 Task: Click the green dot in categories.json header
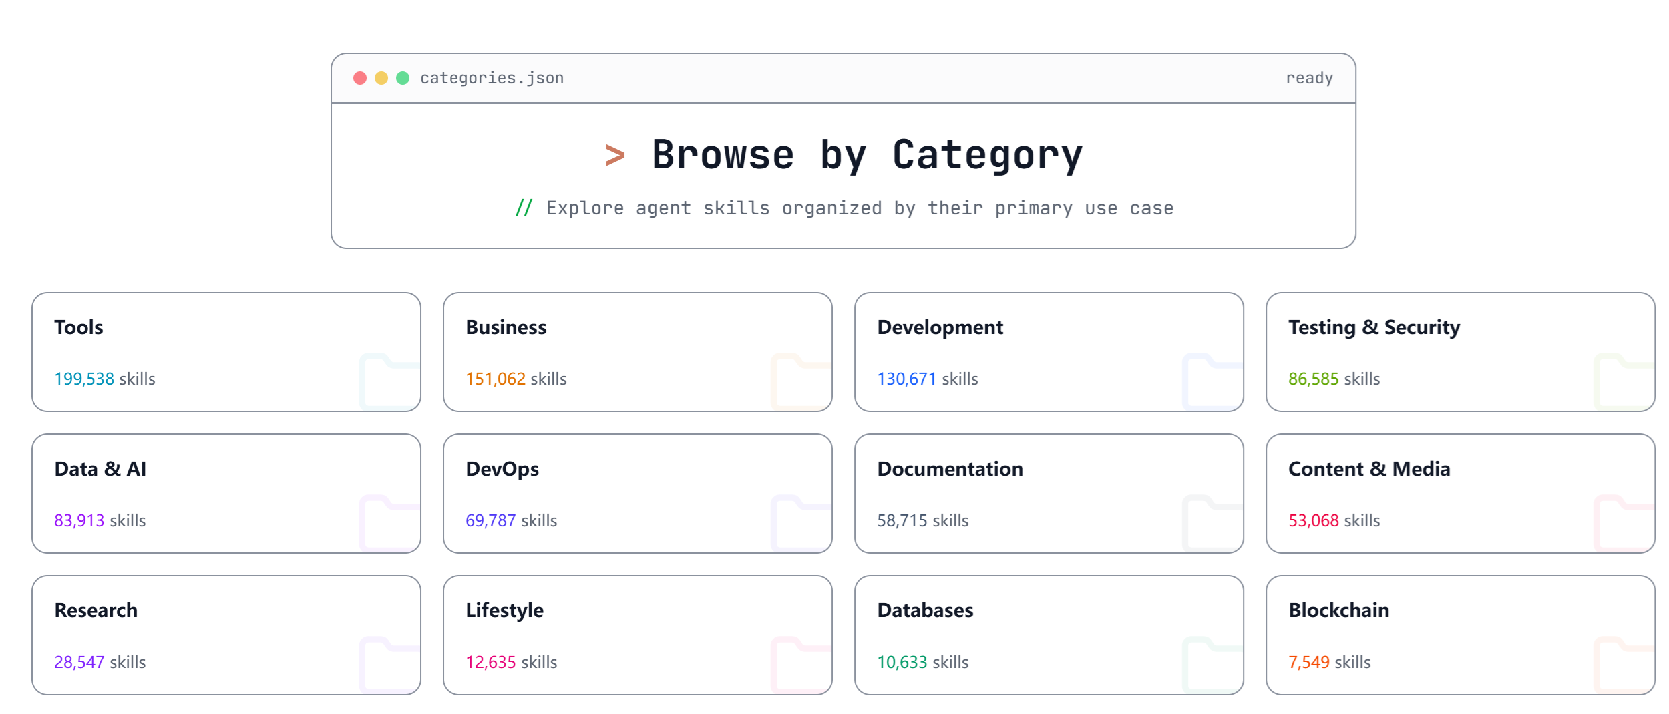[403, 78]
